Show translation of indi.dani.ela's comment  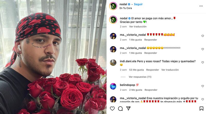pos(170,70)
